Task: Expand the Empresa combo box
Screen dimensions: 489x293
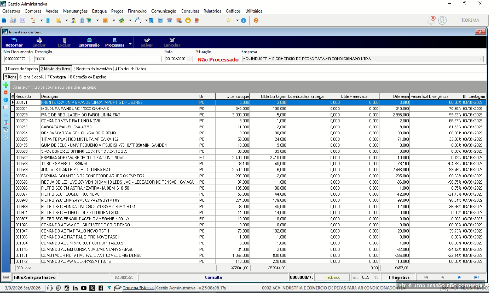Action: [x=481, y=59]
